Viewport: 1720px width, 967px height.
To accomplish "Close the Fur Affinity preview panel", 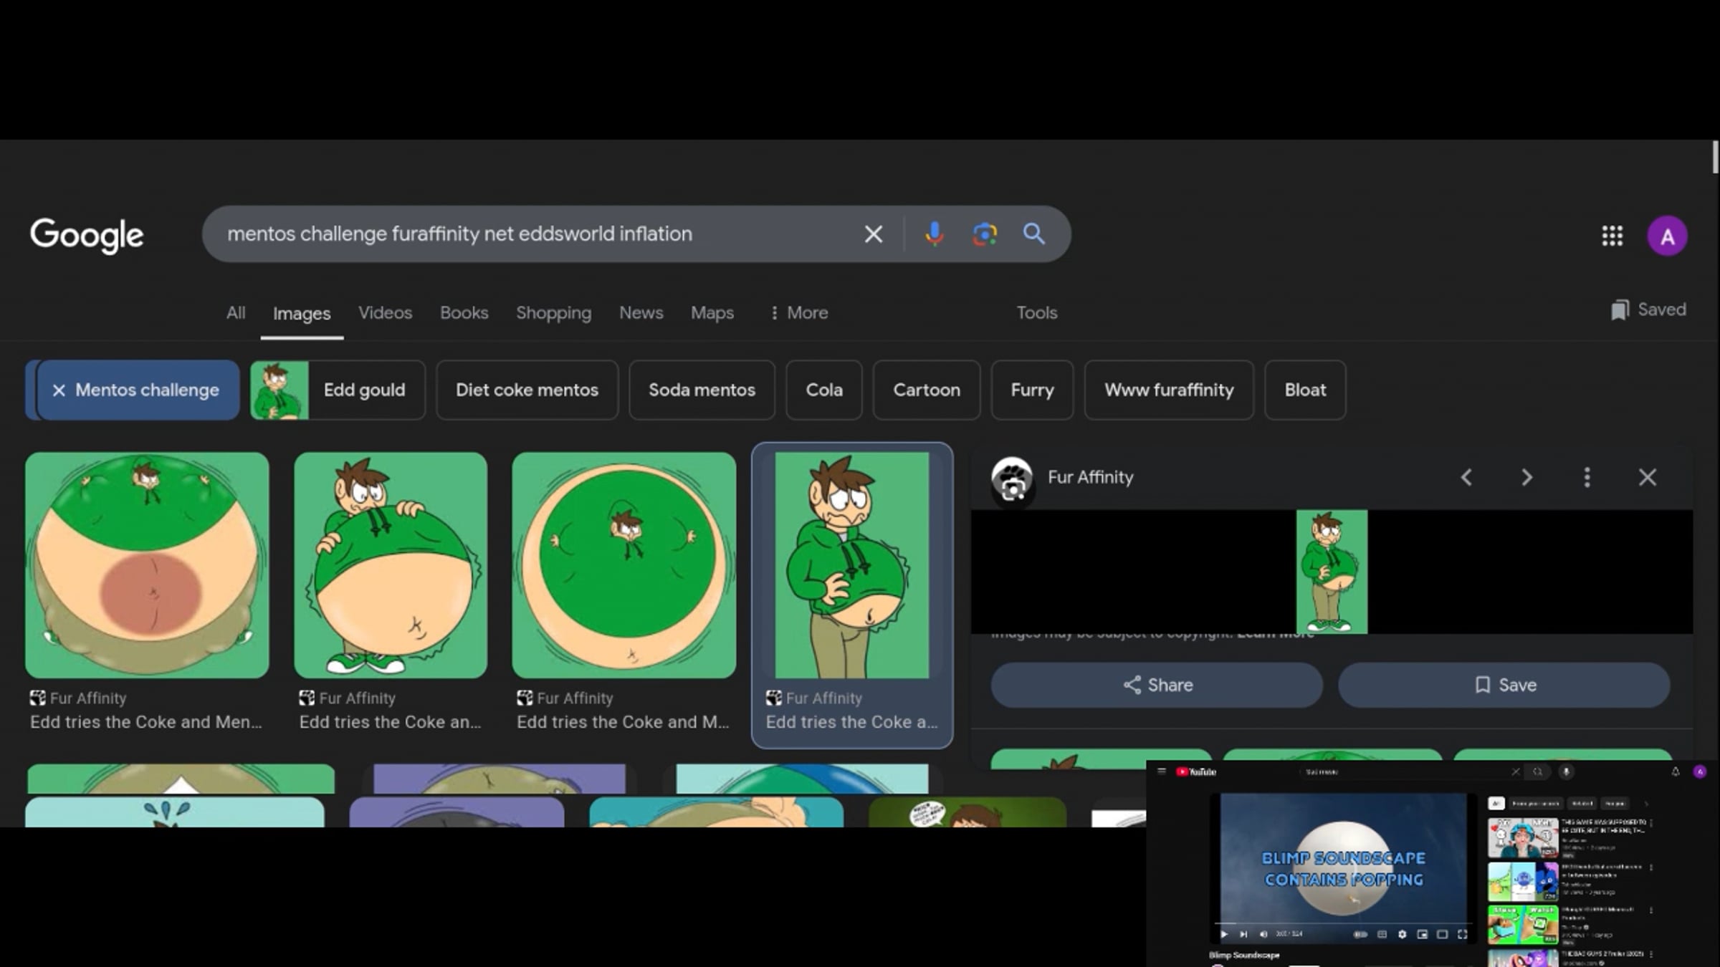I will coord(1647,477).
